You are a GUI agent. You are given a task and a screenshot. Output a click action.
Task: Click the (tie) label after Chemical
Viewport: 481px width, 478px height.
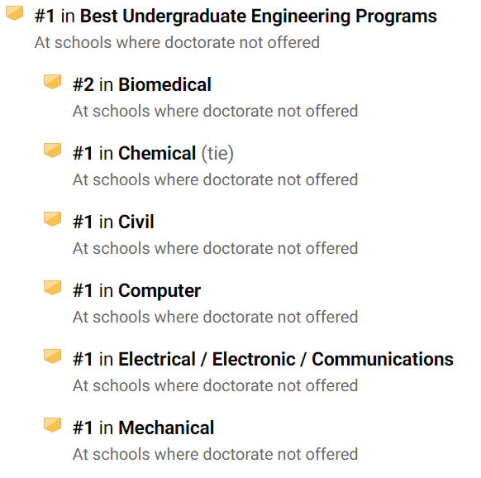pos(217,153)
